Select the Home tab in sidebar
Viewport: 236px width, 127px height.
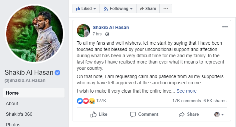(34, 93)
